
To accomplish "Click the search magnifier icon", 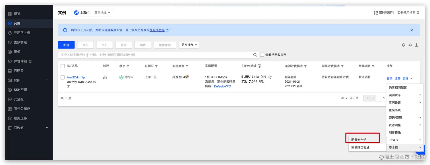I will point(255,55).
